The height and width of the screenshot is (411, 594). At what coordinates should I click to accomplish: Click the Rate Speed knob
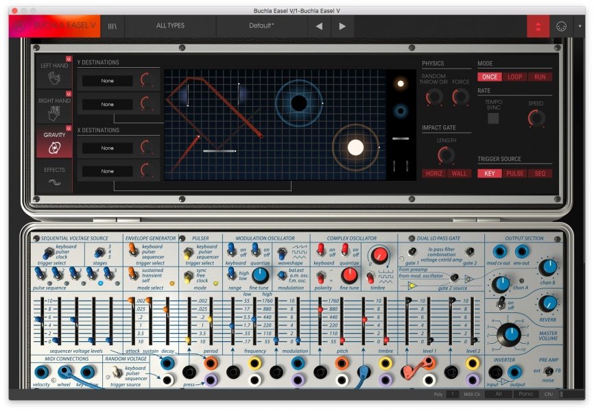pos(536,119)
